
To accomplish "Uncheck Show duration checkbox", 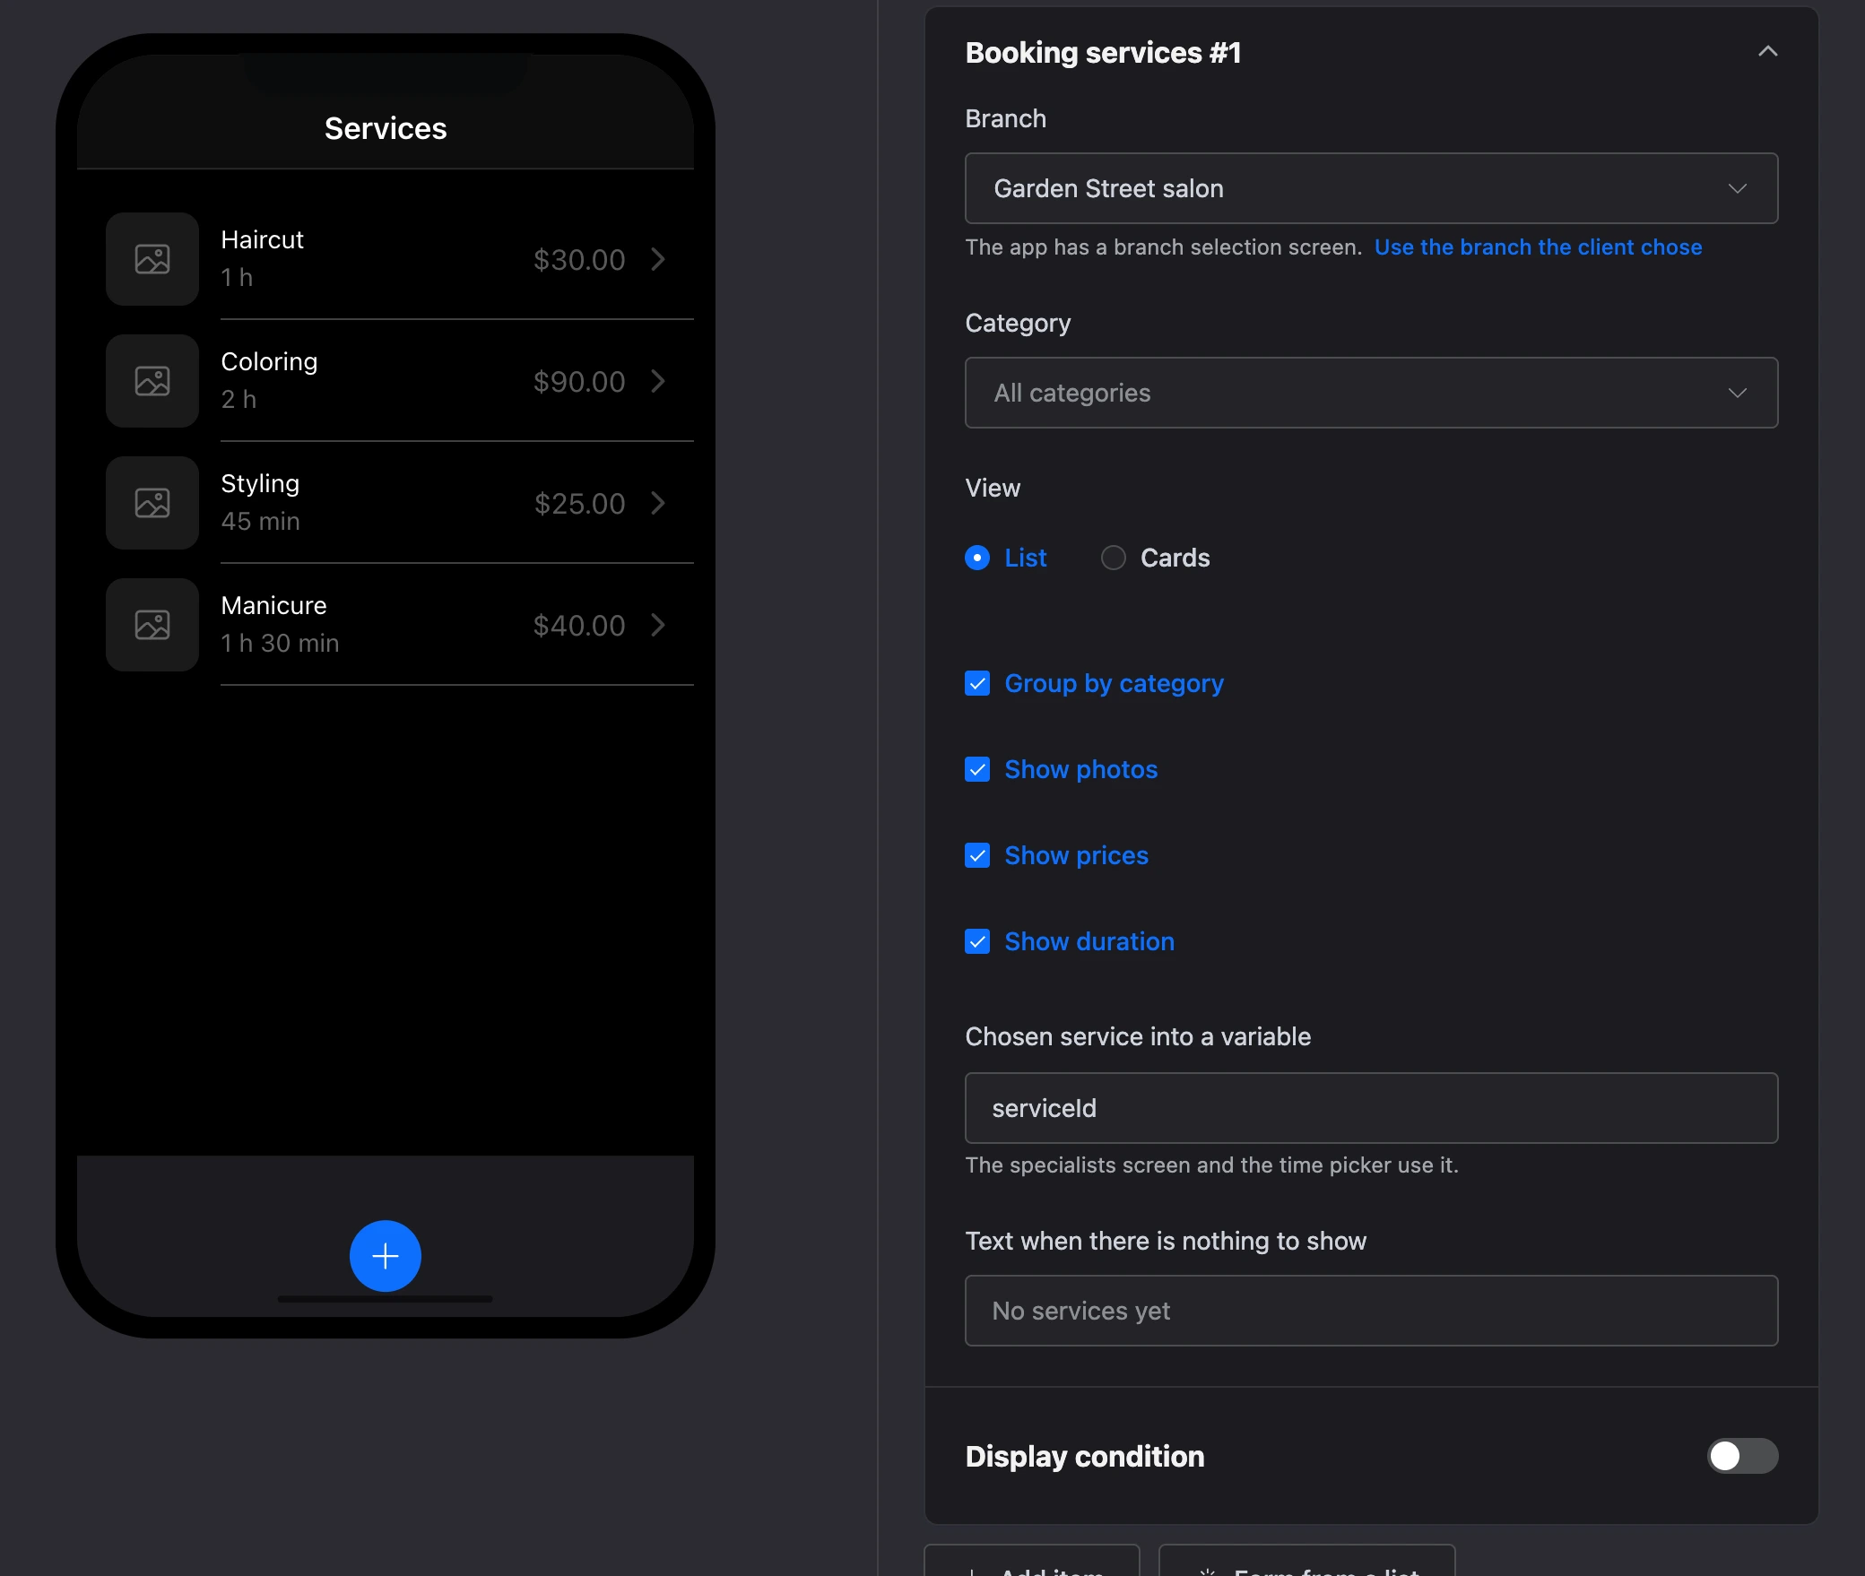I will [977, 941].
